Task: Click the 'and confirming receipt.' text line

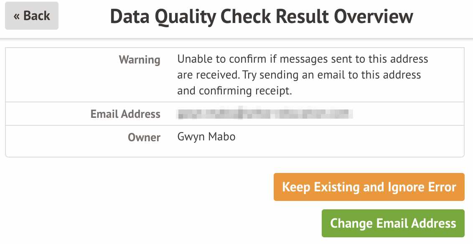Action: (x=234, y=91)
